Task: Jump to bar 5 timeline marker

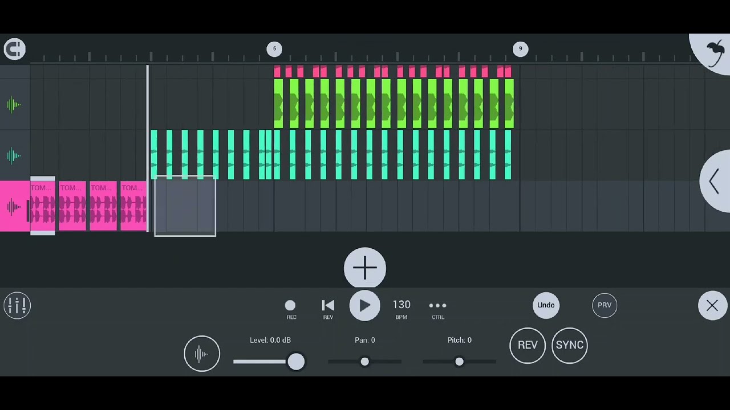Action: click(x=274, y=49)
